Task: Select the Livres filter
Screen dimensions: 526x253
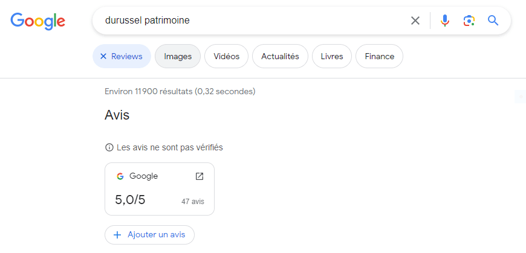Action: click(x=332, y=56)
